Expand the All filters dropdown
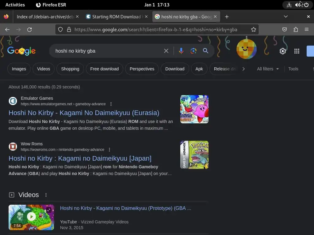The height and width of the screenshot is (235, 314). [268, 69]
